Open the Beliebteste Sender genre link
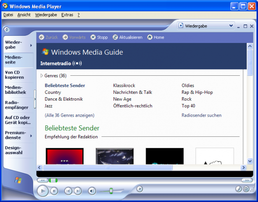 coord(65,85)
